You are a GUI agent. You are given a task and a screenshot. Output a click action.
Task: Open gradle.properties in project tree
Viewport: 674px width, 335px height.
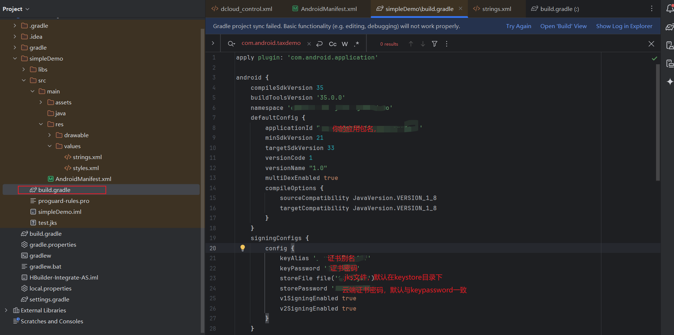(53, 244)
